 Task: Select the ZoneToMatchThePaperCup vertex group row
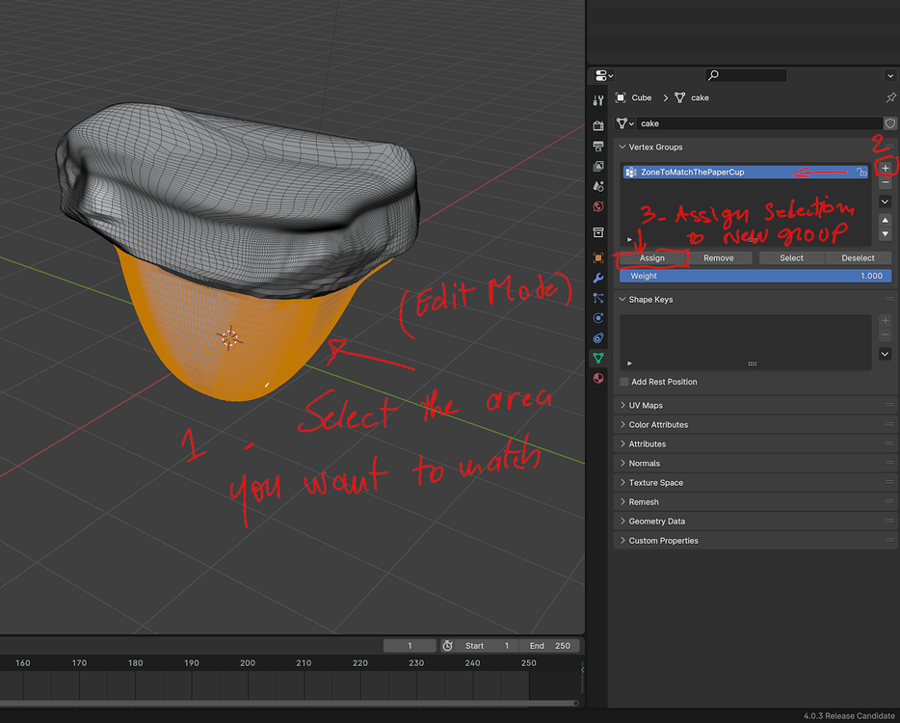click(x=745, y=172)
